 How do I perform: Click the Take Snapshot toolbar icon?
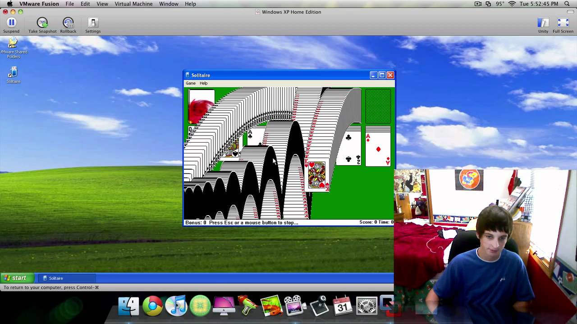[x=42, y=25]
